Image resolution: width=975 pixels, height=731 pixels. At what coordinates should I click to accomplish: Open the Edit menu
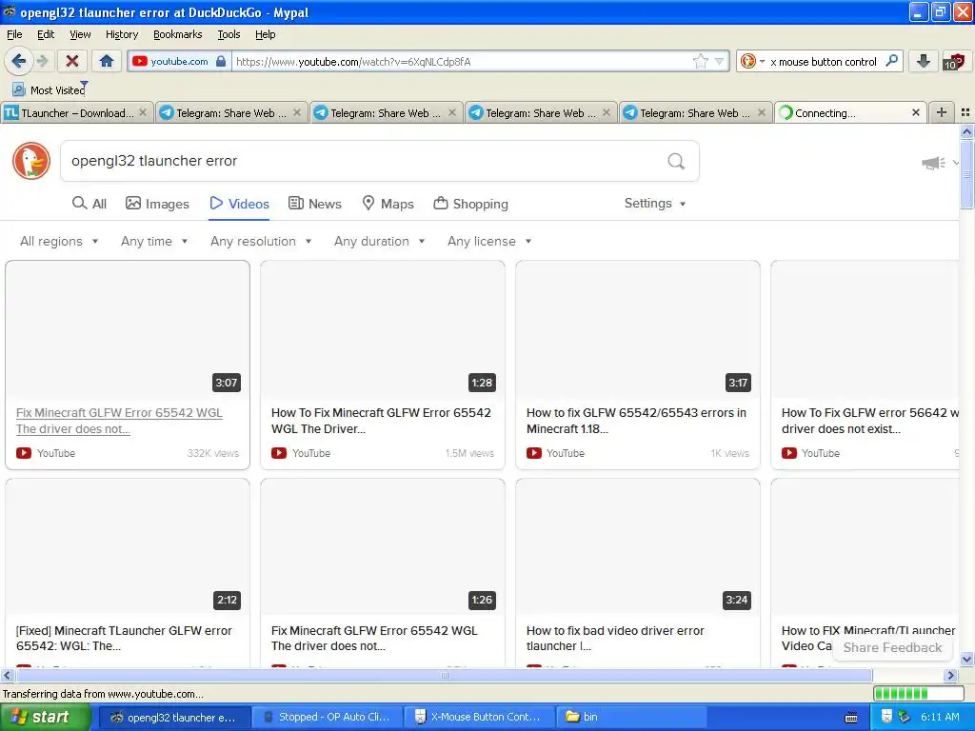click(x=46, y=34)
